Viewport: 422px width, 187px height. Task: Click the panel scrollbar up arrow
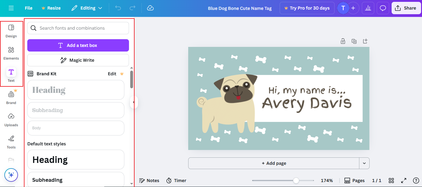click(131, 68)
